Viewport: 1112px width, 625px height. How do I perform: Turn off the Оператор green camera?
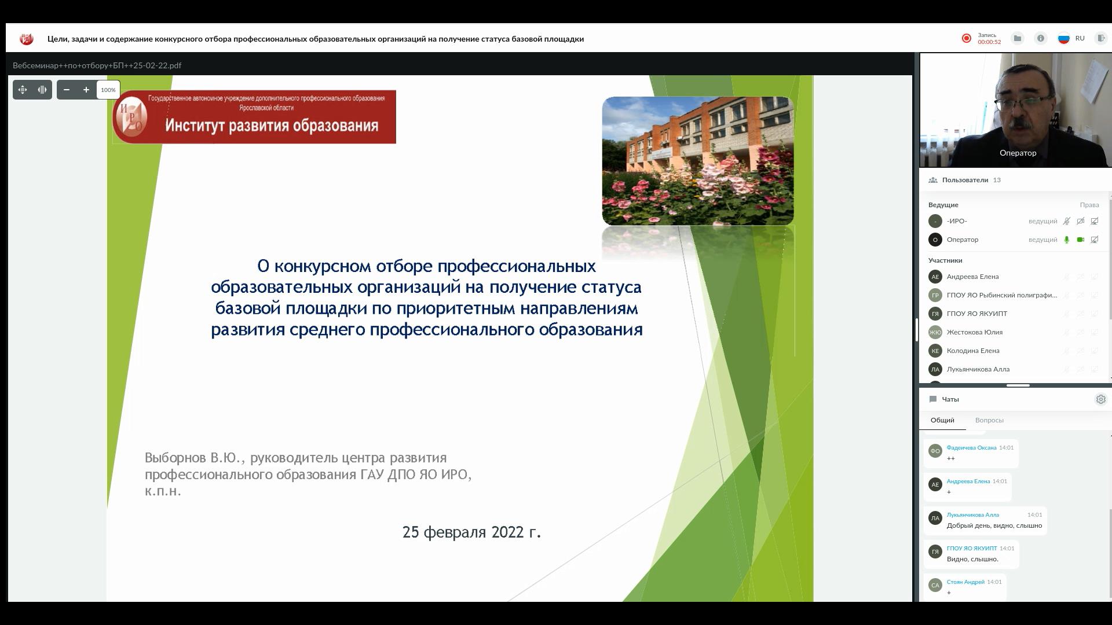pos(1080,240)
